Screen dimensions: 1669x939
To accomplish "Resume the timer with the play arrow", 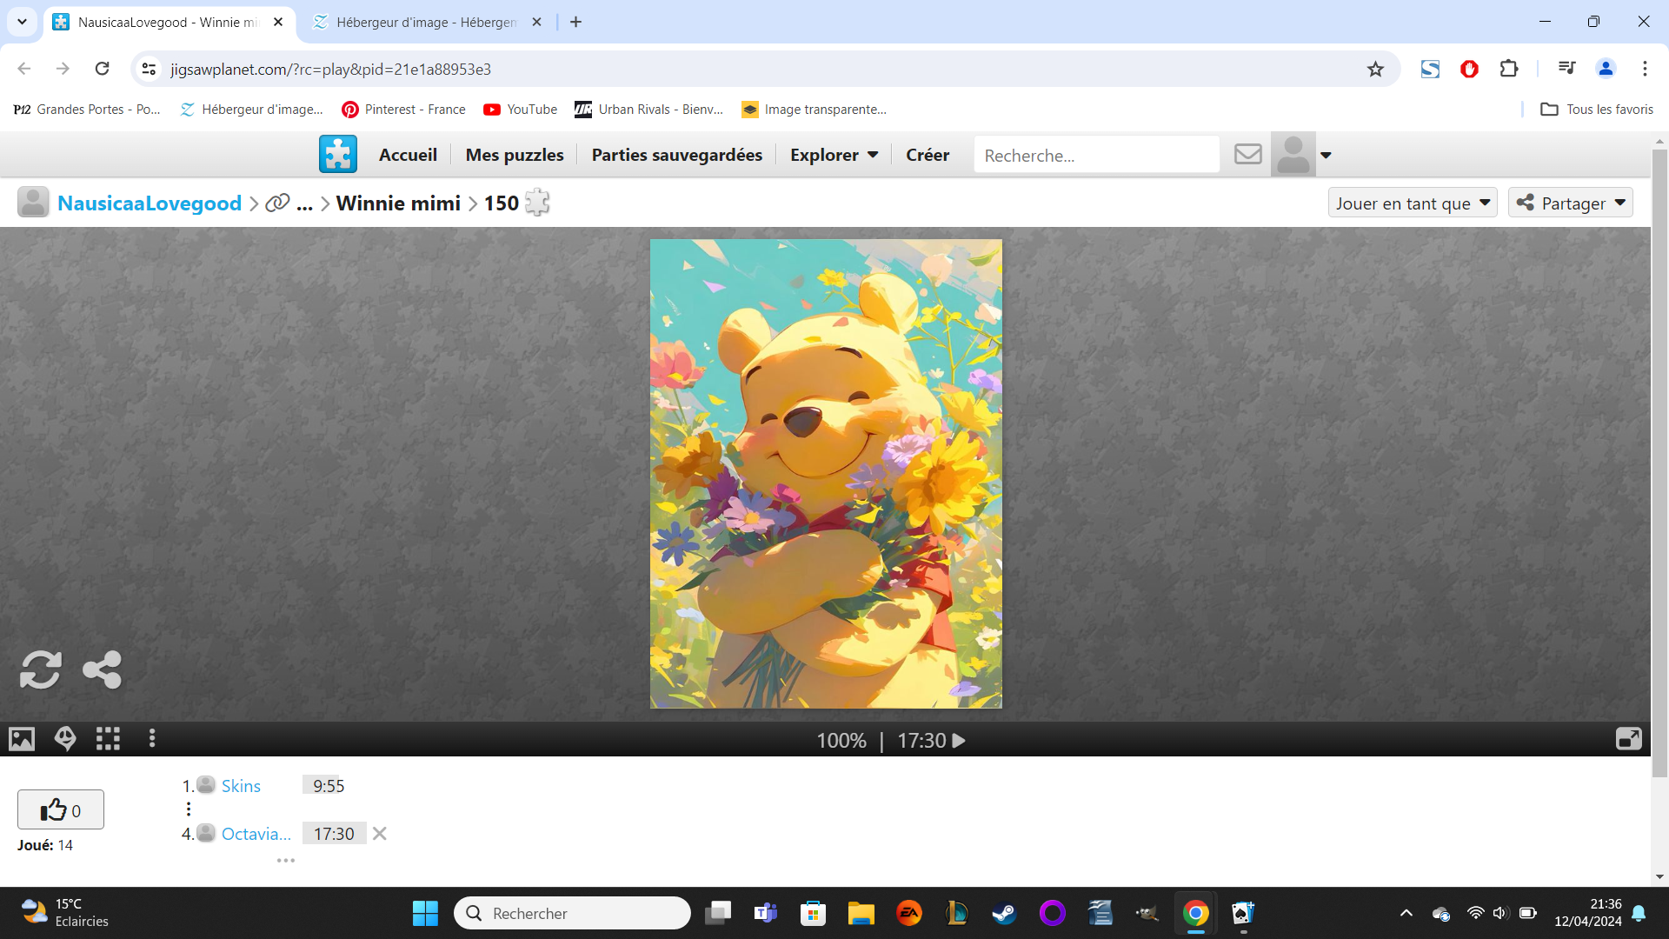I will (x=959, y=741).
